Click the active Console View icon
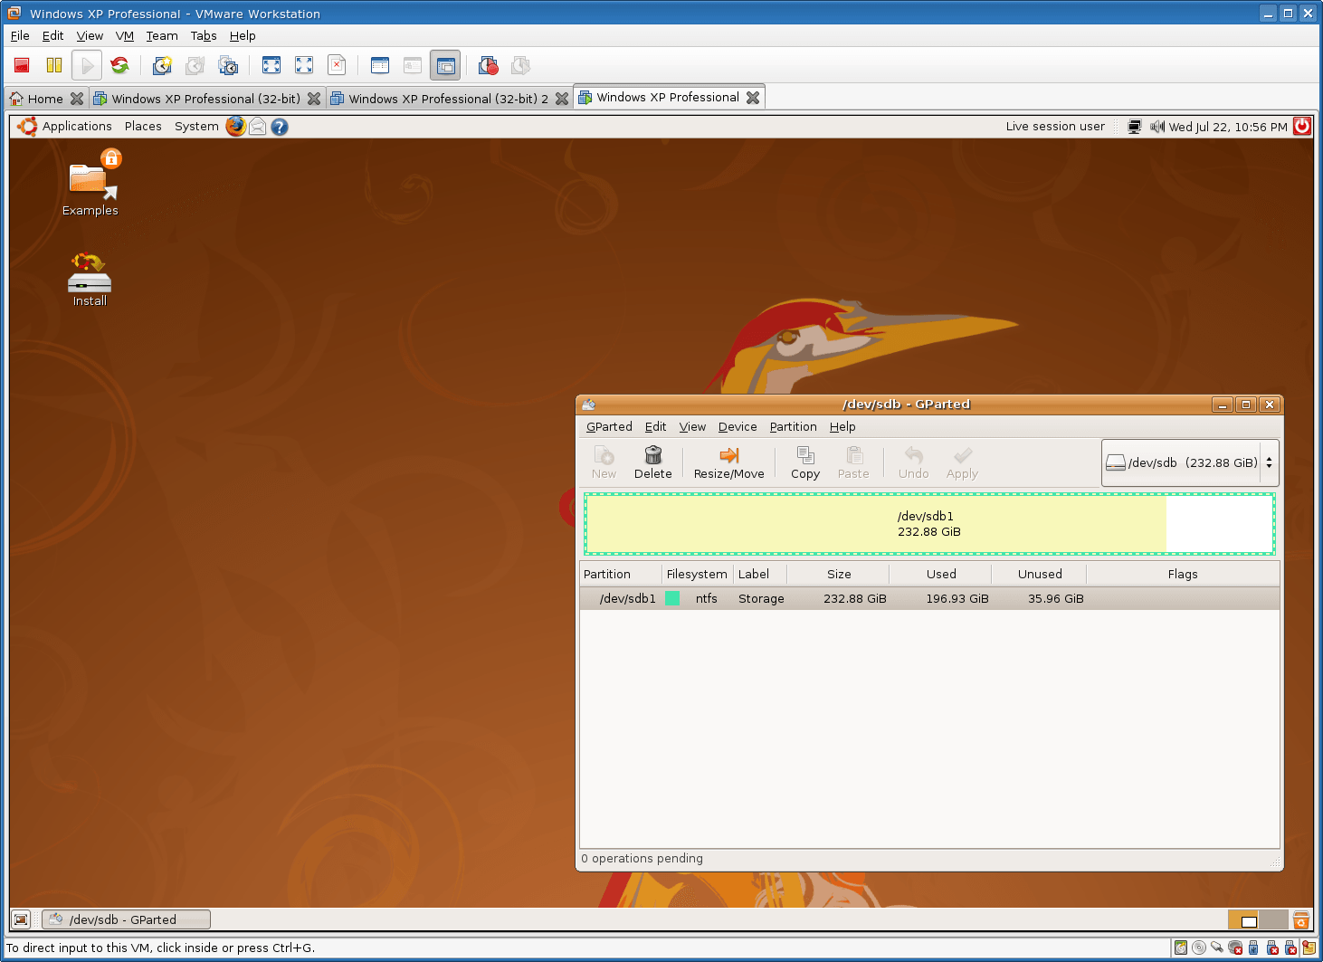The image size is (1323, 962). [x=445, y=65]
